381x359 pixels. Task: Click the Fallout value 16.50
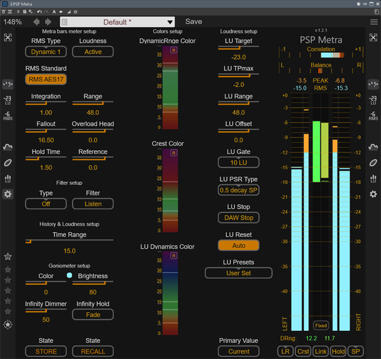pos(46,140)
